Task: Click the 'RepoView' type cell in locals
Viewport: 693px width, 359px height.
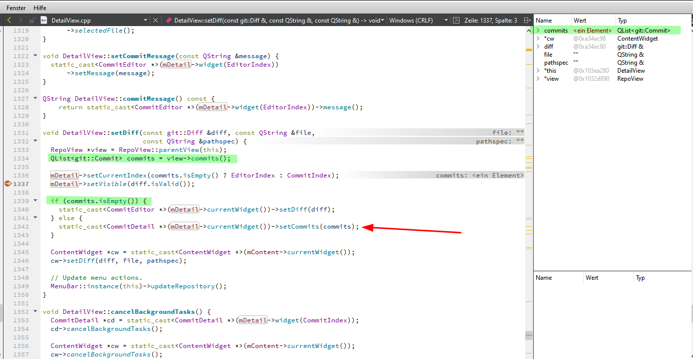Action: click(630, 79)
